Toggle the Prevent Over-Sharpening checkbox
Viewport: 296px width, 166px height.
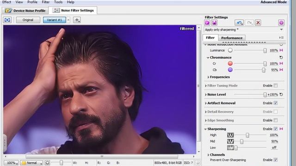pyautogui.click(x=276, y=160)
